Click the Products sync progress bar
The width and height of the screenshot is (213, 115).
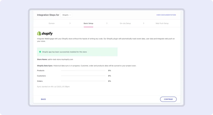(83, 71)
